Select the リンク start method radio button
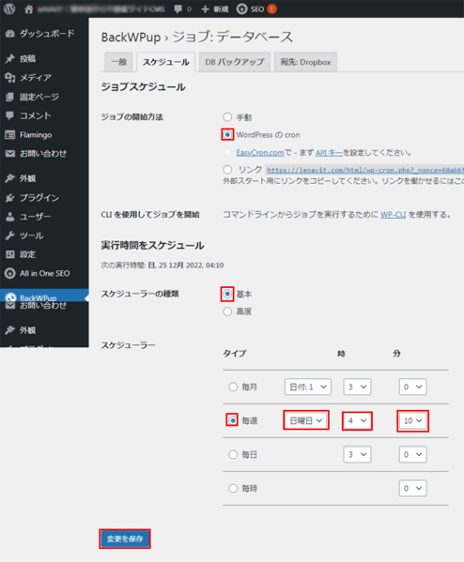Viewport: 464px width, 562px height. [227, 170]
